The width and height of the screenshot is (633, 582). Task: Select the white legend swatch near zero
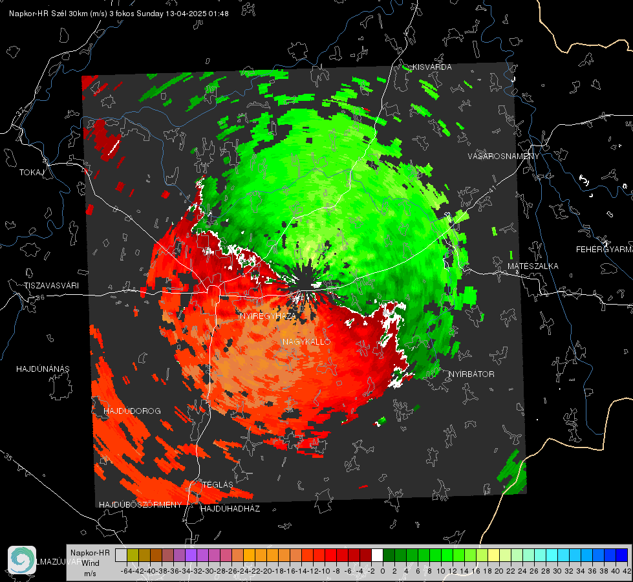click(x=377, y=555)
